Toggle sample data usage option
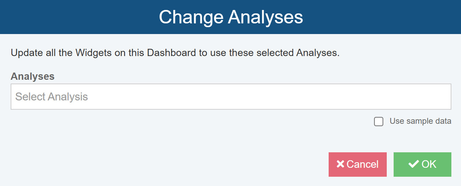The width and height of the screenshot is (461, 186). pos(378,122)
